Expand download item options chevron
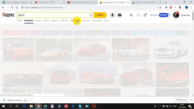 point(29,100)
